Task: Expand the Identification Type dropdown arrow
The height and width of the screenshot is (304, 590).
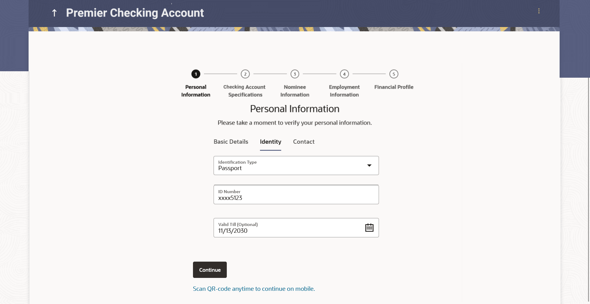Action: 369,166
